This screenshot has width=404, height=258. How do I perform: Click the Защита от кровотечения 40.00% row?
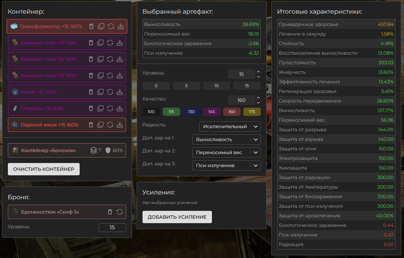pyautogui.click(x=336, y=216)
